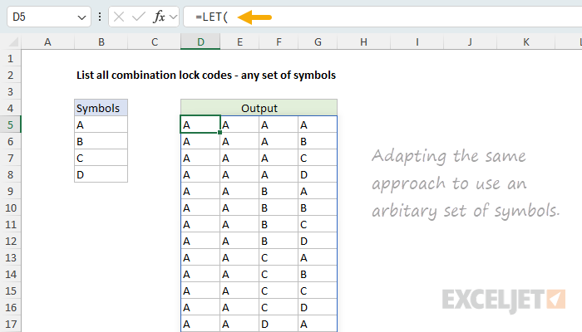The image size is (582, 332).
Task: Select row 13 header
Action: coord(10,257)
